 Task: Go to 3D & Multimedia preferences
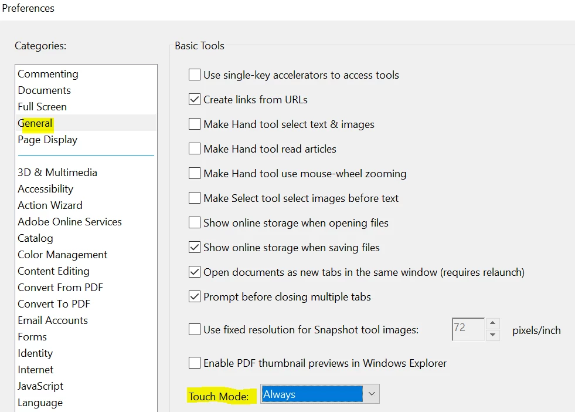tap(57, 173)
